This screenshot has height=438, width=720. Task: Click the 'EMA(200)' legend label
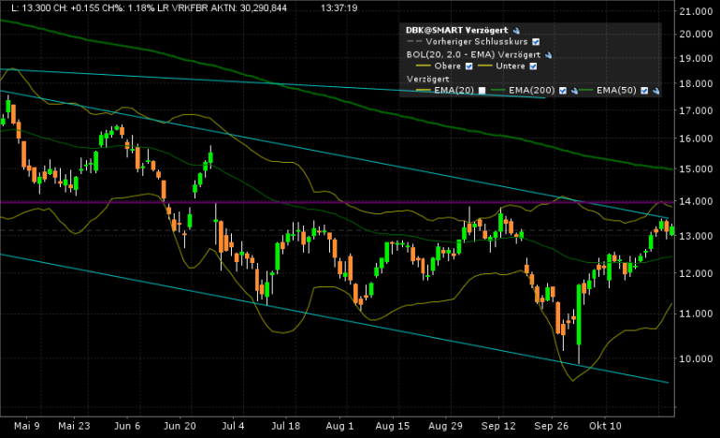[x=532, y=90]
